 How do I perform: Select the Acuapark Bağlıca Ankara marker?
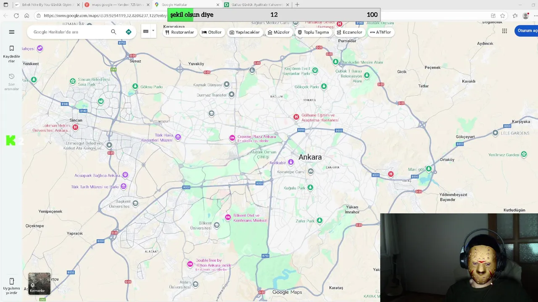125,175
